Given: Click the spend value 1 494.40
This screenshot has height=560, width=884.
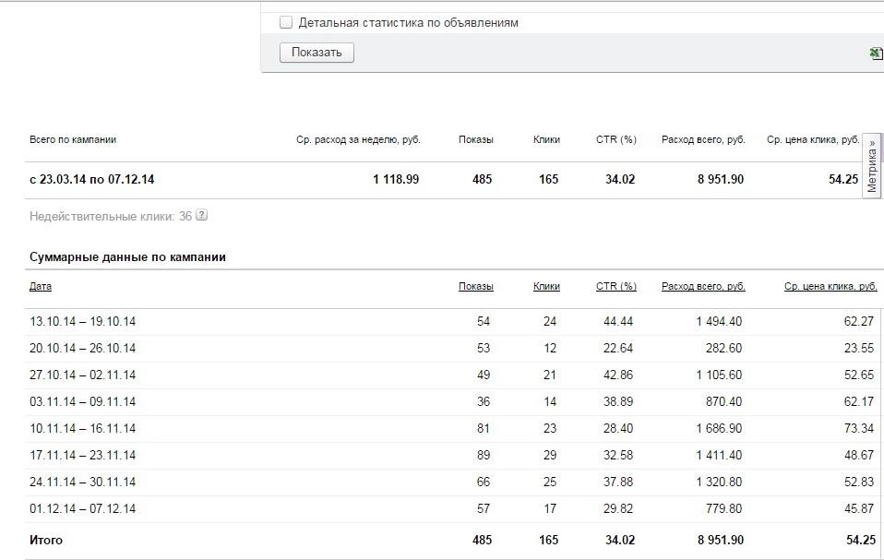Looking at the screenshot, I should pyautogui.click(x=719, y=321).
